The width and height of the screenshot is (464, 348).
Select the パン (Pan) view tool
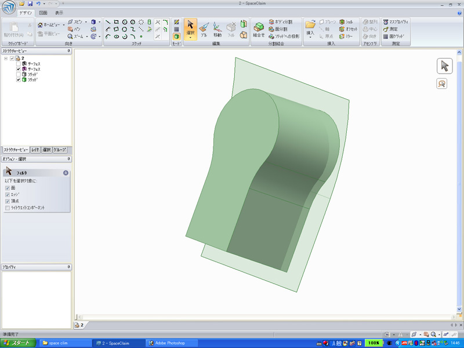coord(74,28)
